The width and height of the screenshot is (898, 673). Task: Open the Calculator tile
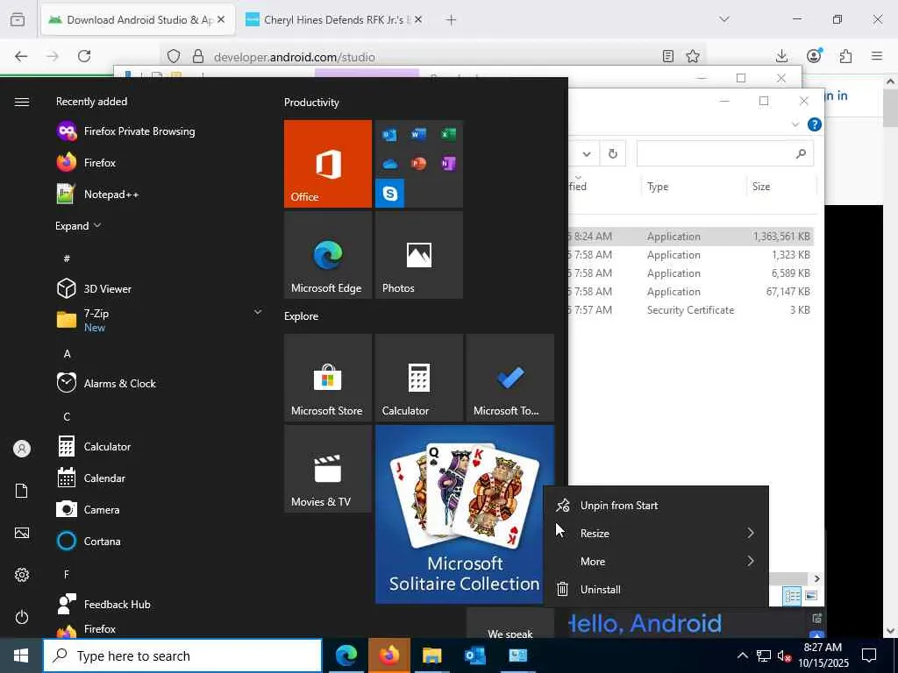click(x=418, y=378)
